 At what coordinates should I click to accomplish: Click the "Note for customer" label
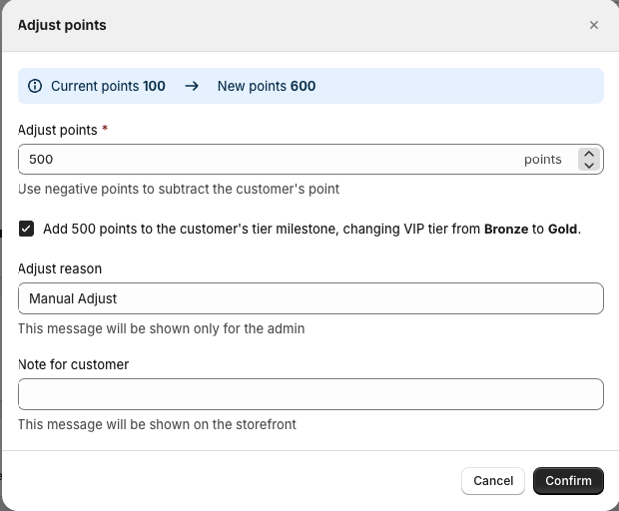coord(73,364)
